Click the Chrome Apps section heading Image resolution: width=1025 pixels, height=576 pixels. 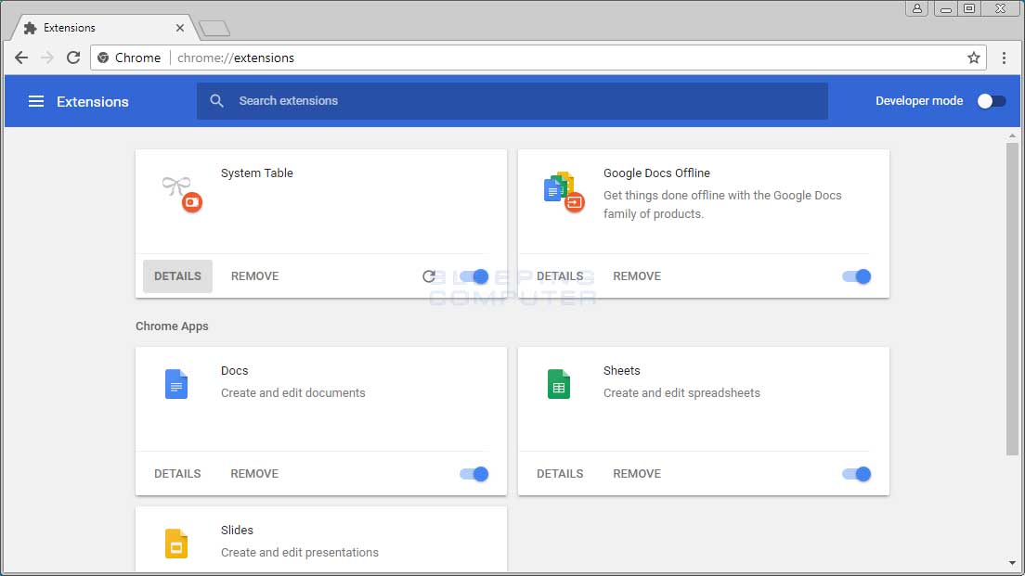click(x=172, y=326)
